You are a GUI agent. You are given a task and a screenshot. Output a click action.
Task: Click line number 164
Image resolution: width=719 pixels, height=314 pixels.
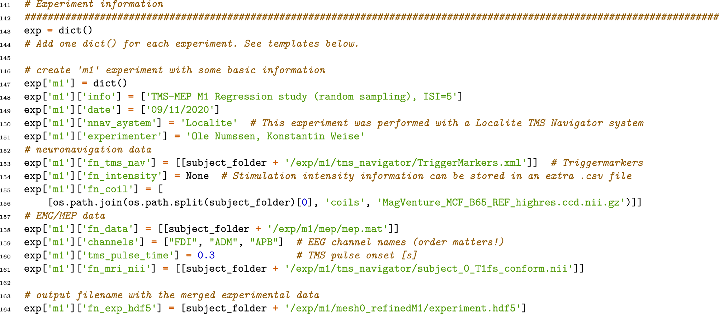[5, 310]
